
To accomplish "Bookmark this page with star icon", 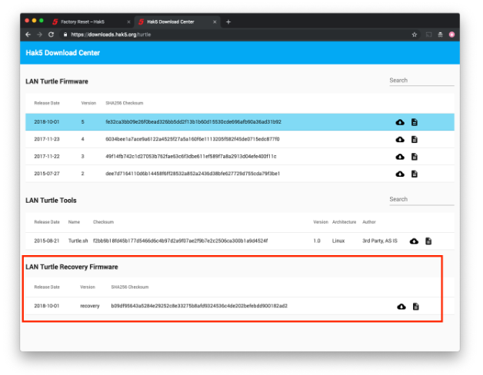I will (x=415, y=35).
